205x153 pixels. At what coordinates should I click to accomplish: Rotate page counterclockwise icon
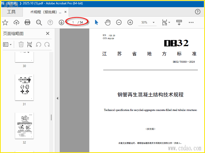(x=38, y=45)
